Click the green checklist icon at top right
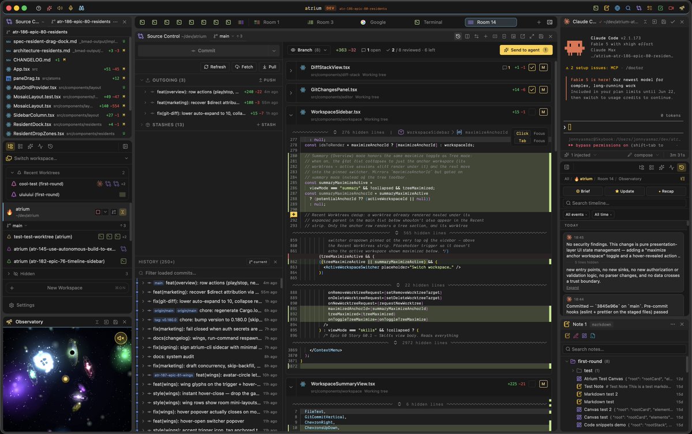This screenshot has width=692, height=434. coord(661,9)
